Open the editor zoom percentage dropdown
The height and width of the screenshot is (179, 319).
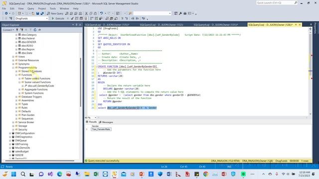(x=95, y=117)
